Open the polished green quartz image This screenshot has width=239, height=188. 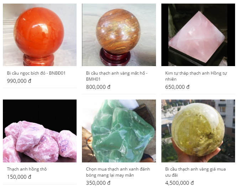[x=119, y=131]
